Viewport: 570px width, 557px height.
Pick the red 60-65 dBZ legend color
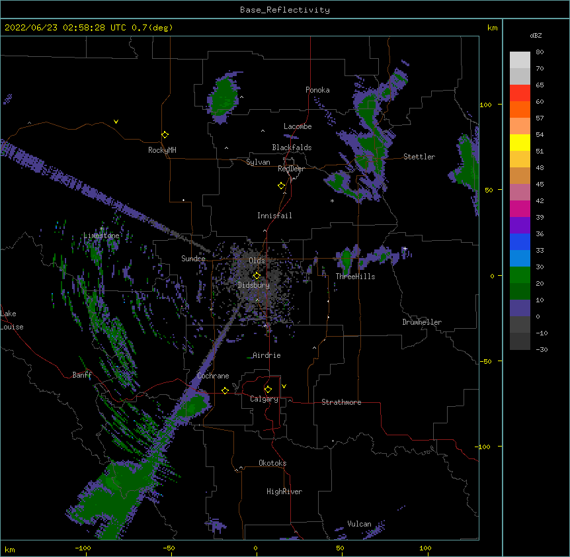click(520, 93)
